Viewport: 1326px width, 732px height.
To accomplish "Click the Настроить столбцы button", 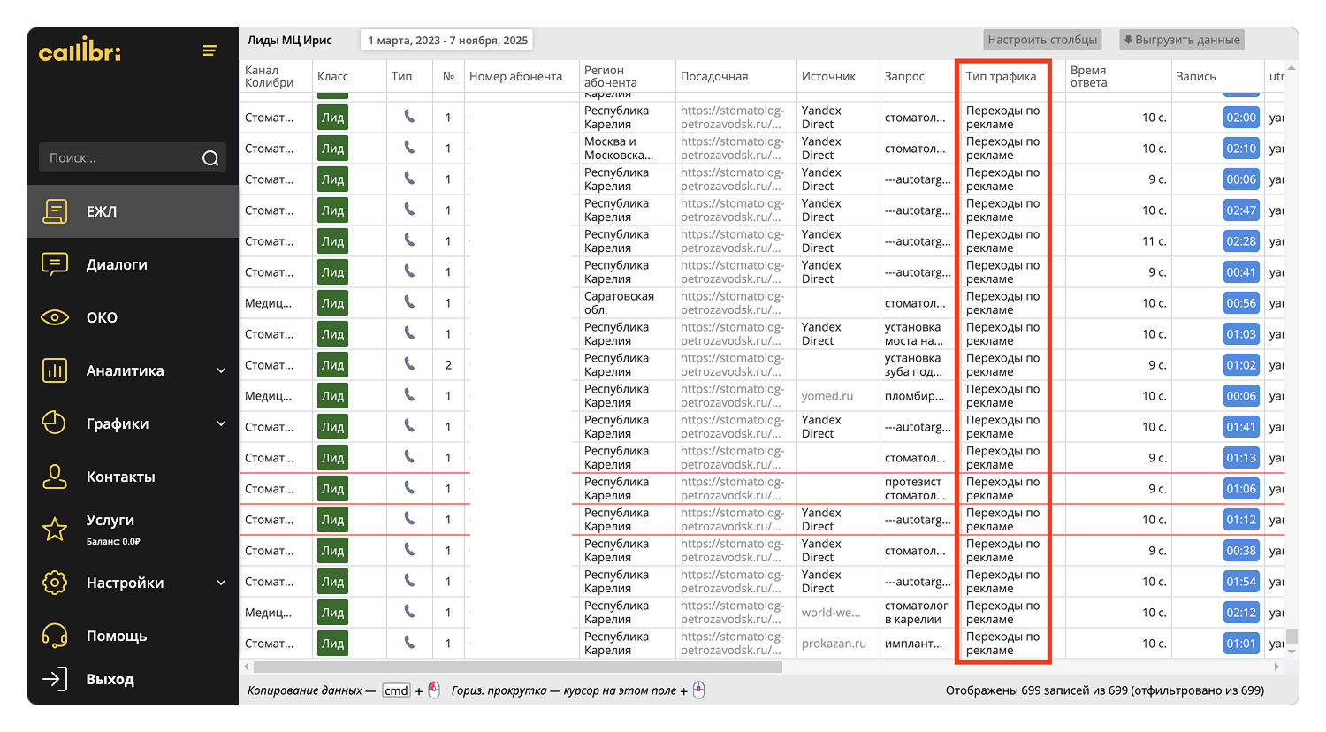I will [1042, 40].
